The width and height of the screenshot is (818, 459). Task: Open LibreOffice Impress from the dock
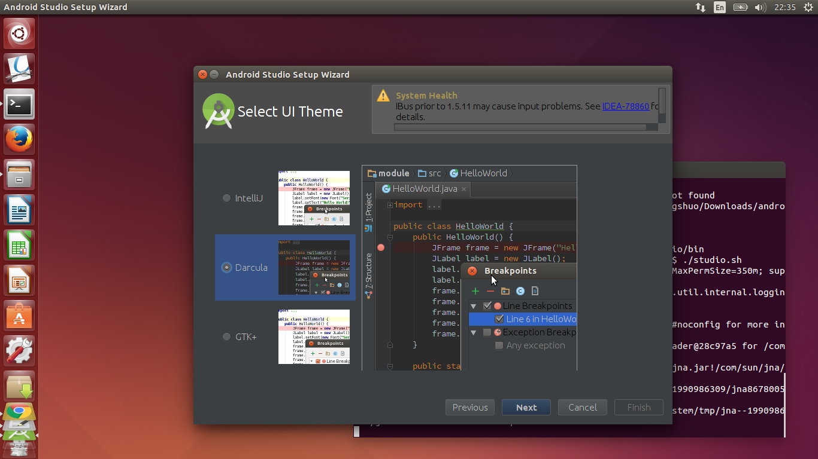[20, 280]
